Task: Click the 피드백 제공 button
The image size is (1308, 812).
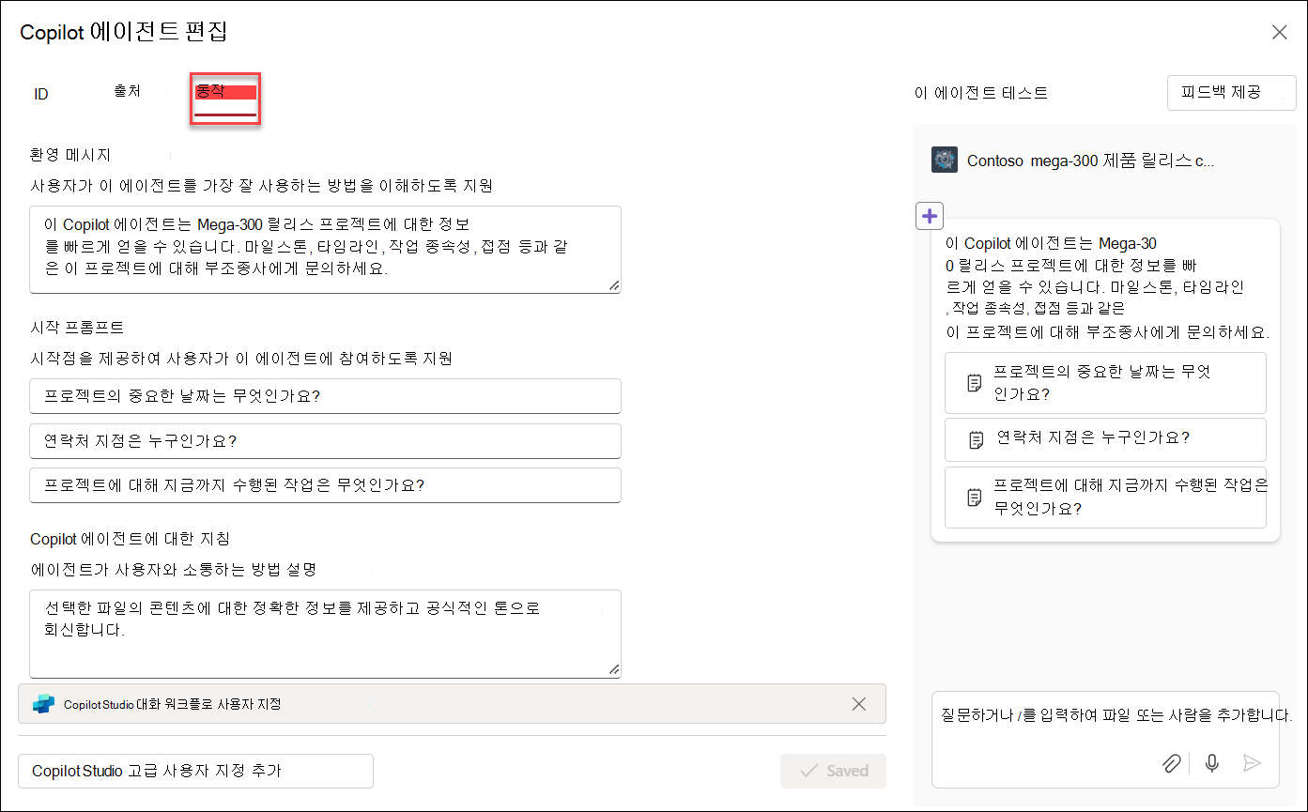Action: pos(1232,93)
